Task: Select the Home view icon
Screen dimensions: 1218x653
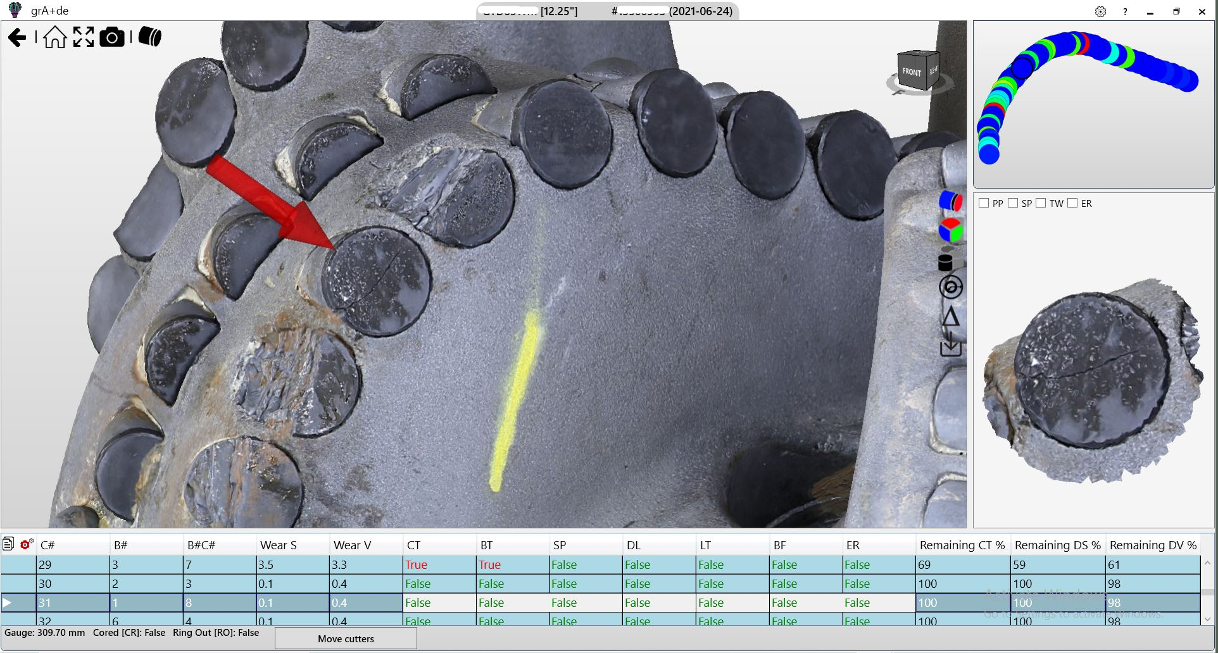Action: [x=55, y=37]
